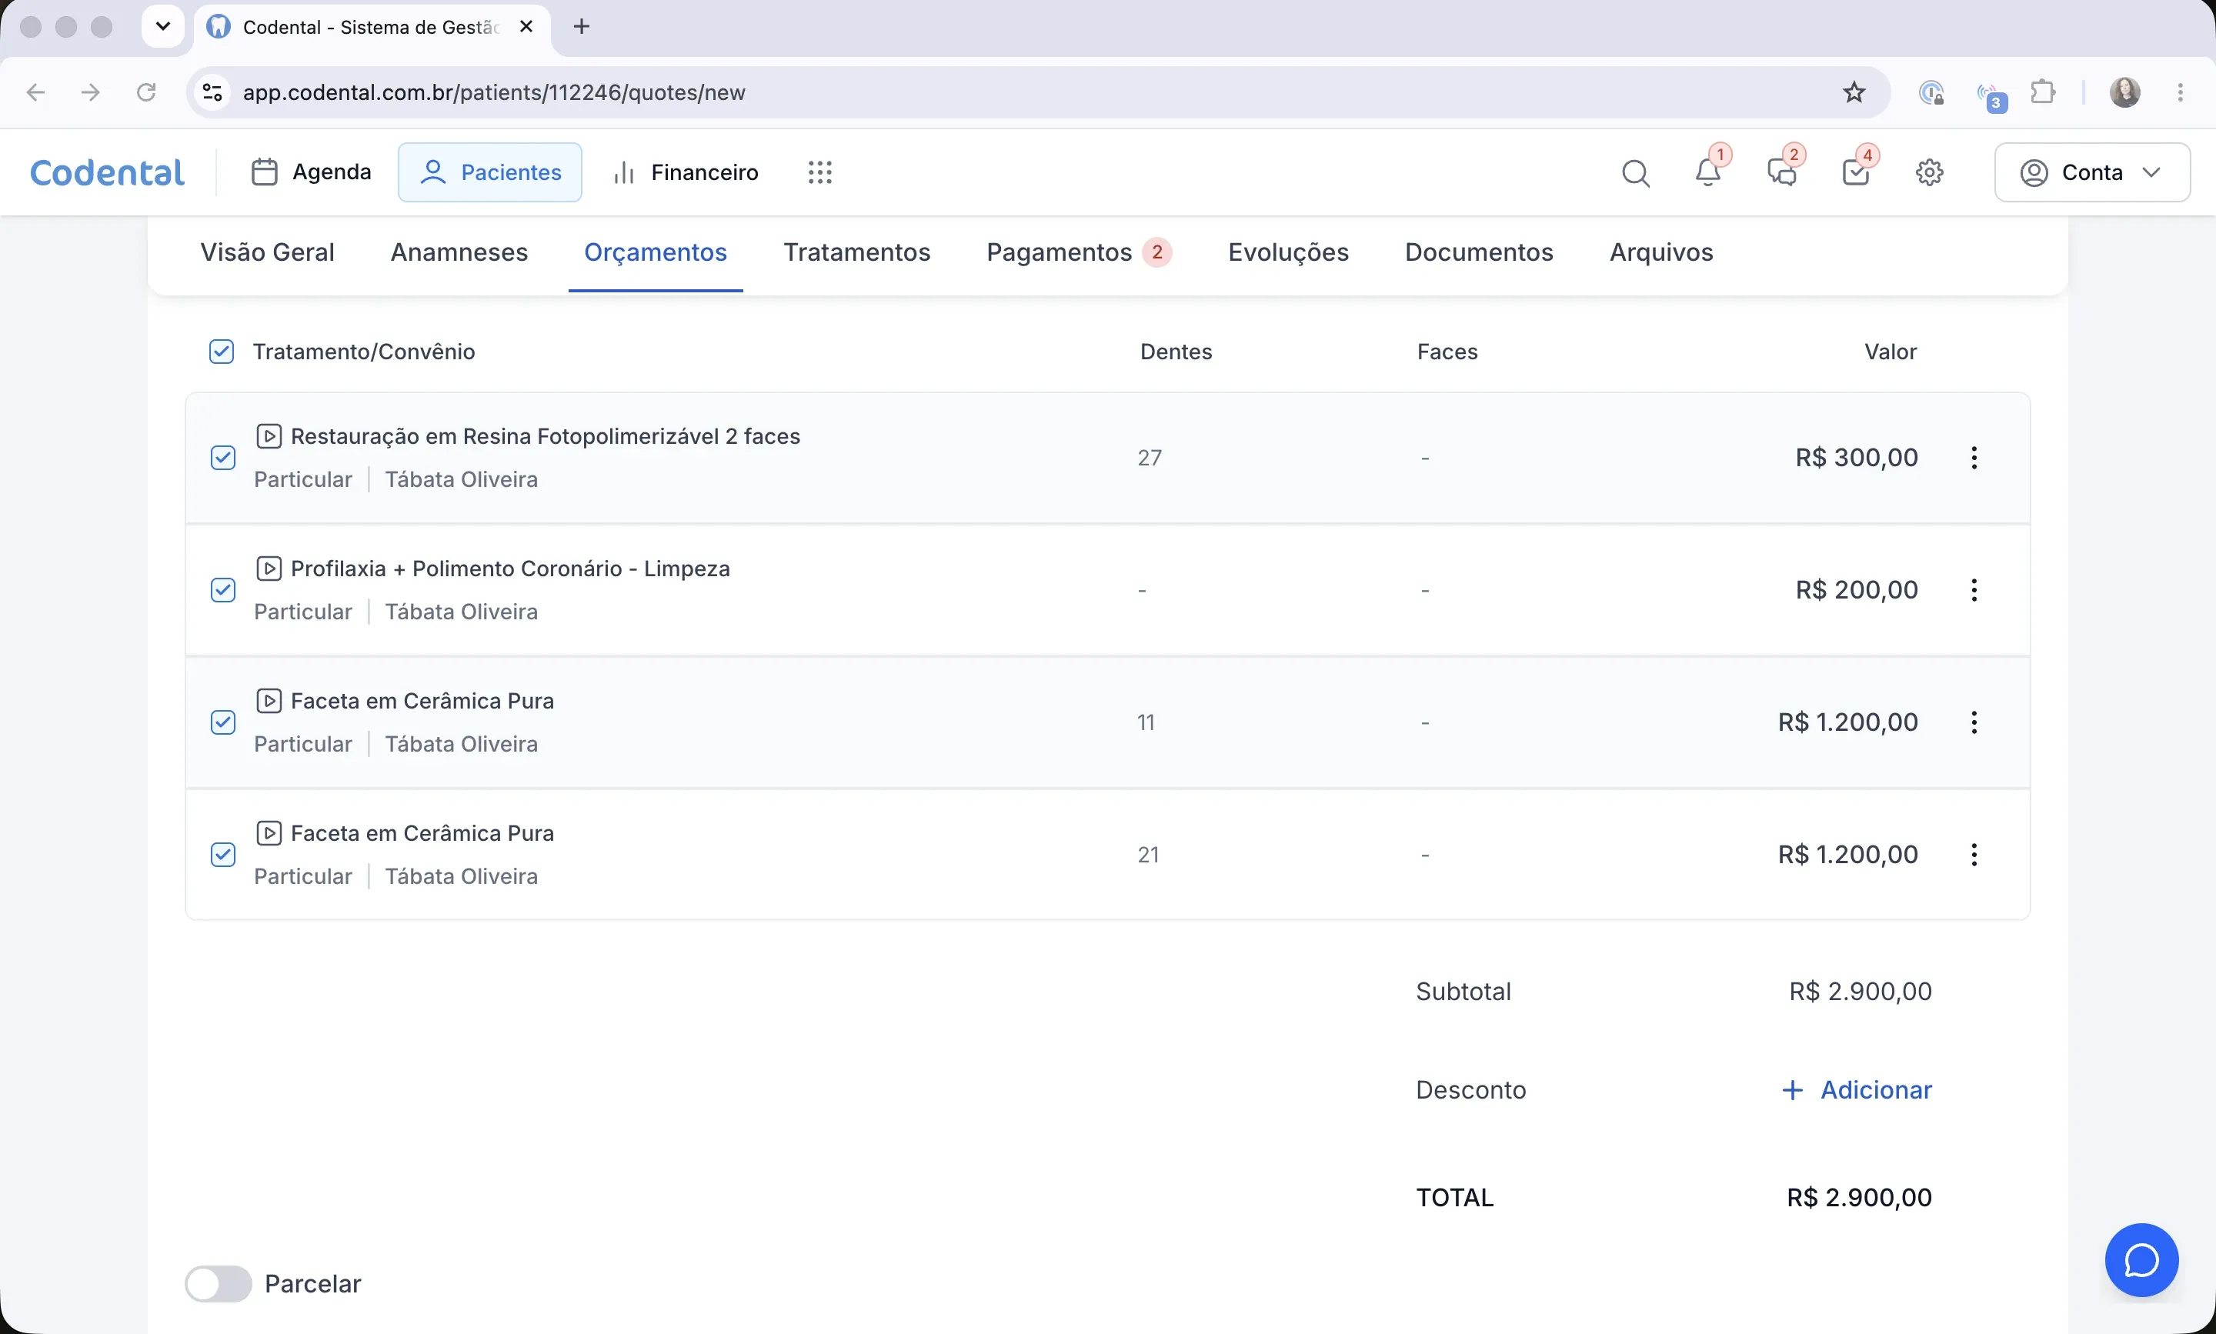Screen dimensions: 2216x1334
Task: Click the Codental logo
Action: (x=107, y=172)
